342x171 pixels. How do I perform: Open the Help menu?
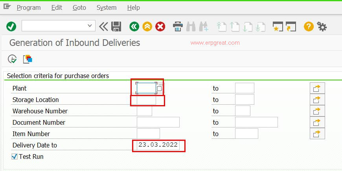click(134, 7)
